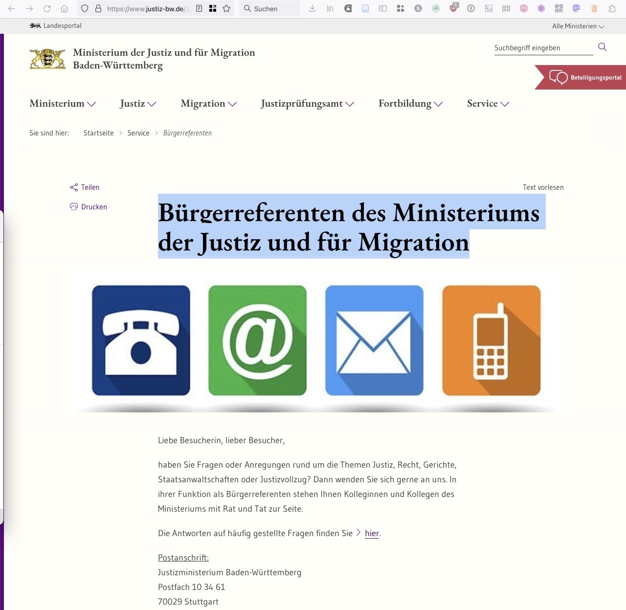Expand the Ministerium navigation menu
626x610 pixels.
[63, 104]
